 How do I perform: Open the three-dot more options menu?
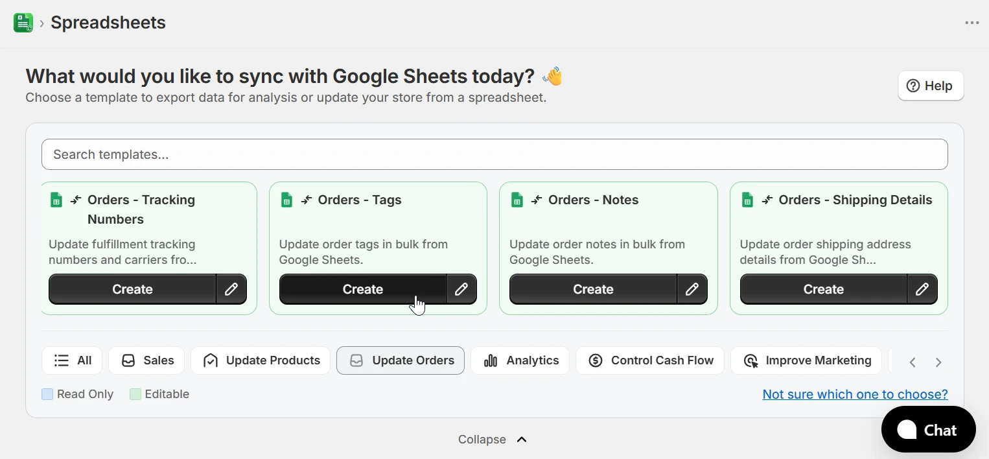point(972,23)
